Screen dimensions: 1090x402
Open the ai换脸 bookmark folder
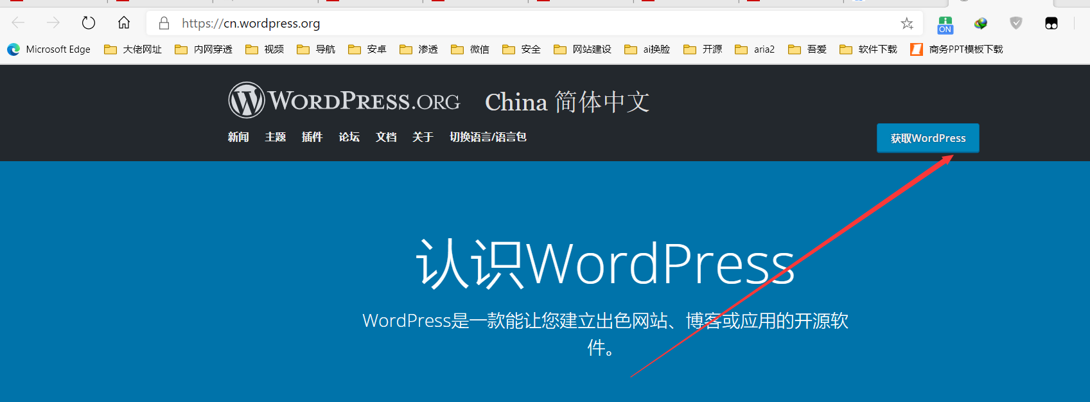pyautogui.click(x=647, y=49)
